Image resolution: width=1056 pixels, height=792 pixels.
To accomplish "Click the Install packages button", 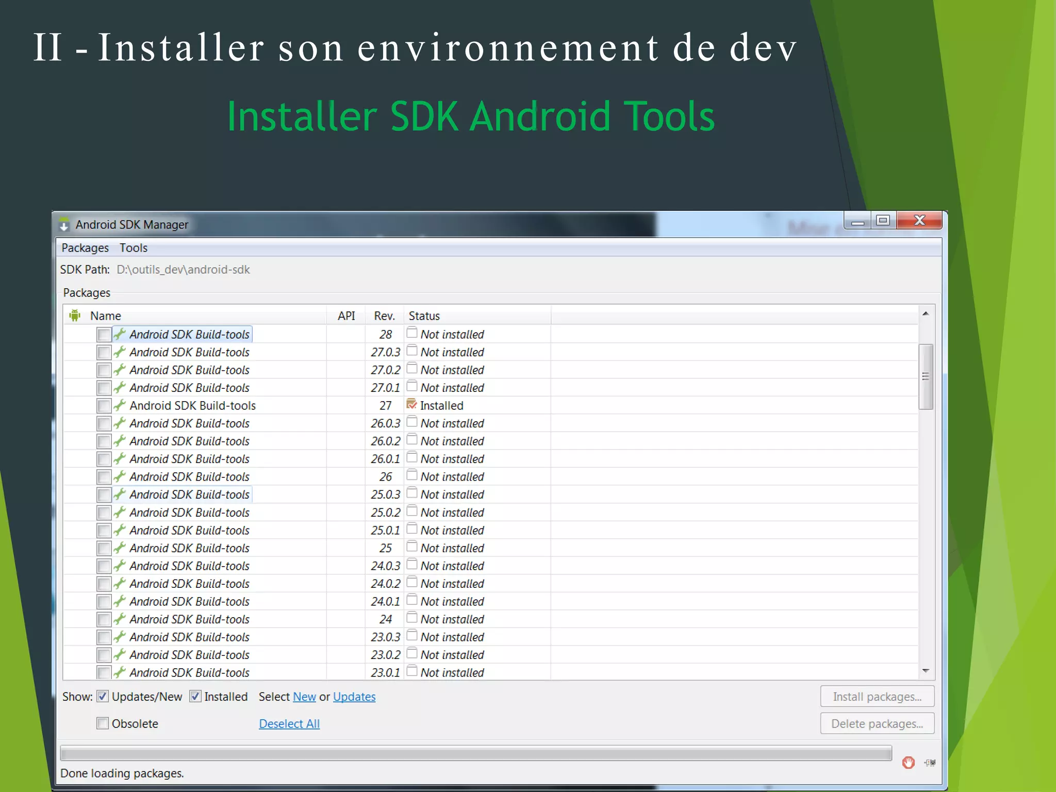I will click(877, 697).
